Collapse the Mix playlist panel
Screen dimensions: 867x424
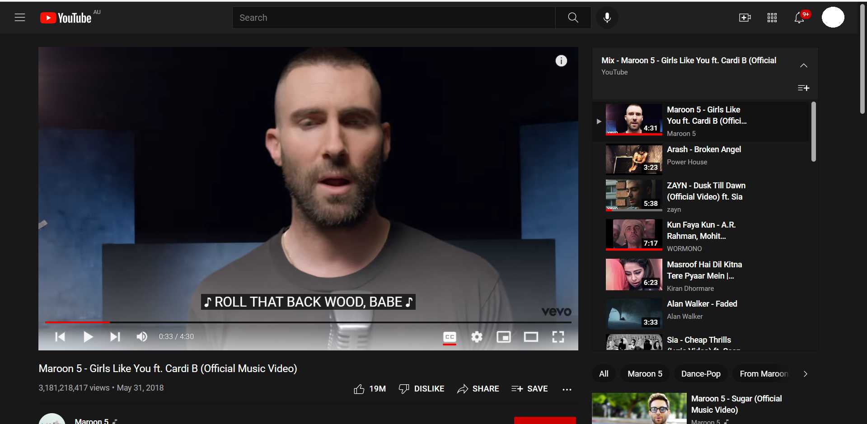click(x=804, y=65)
